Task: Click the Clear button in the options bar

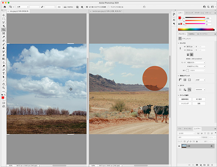Action: (x=59, y=7)
